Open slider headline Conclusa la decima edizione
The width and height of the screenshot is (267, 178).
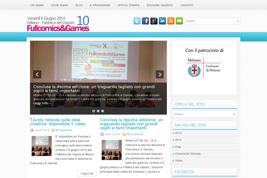coord(94,89)
